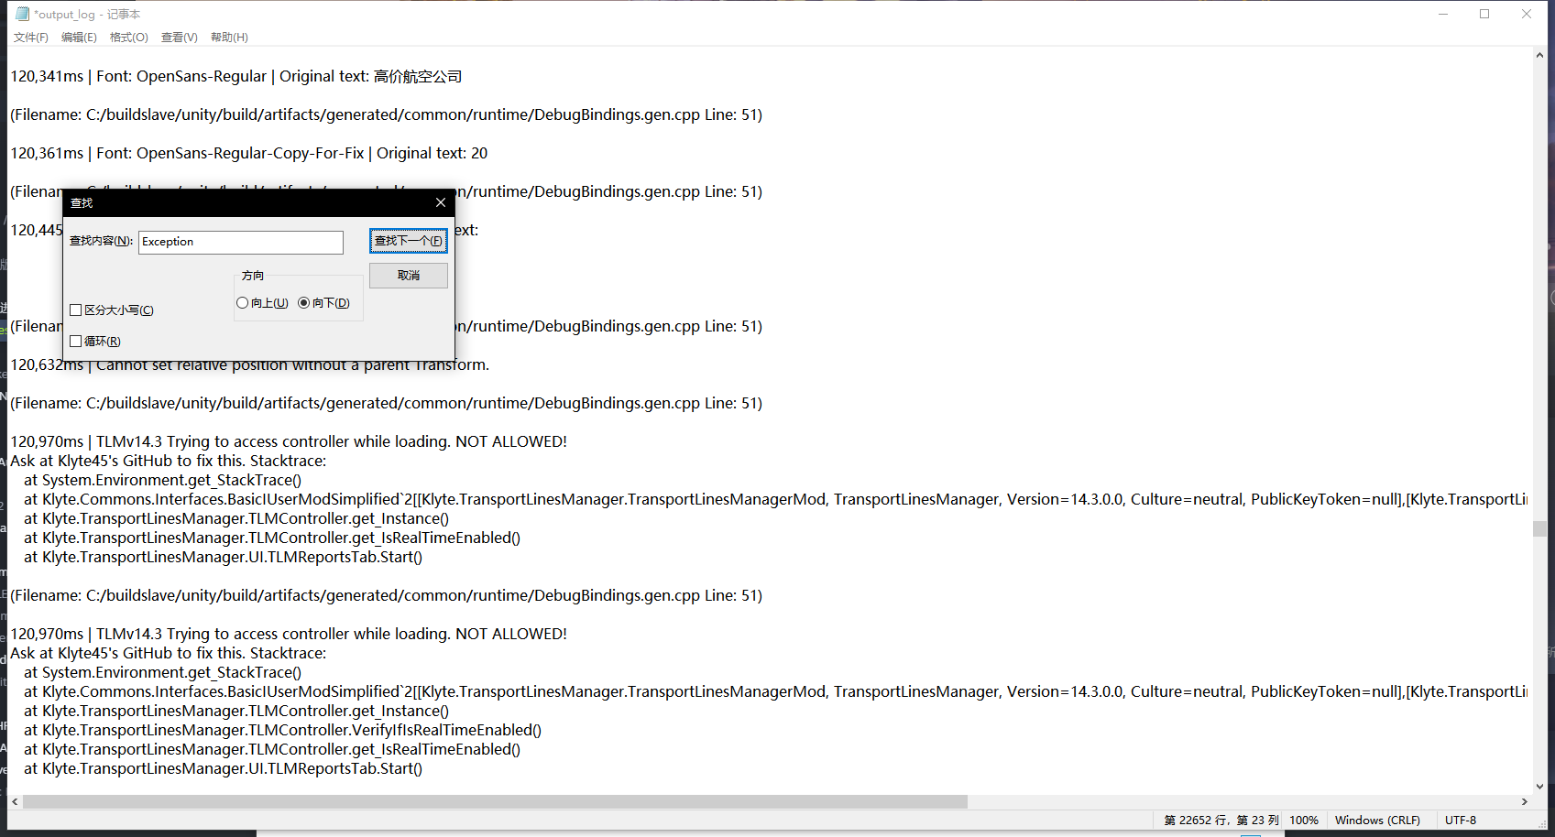
Task: Enable the 区分大小写 (match case) checkbox
Action: [x=76, y=310]
